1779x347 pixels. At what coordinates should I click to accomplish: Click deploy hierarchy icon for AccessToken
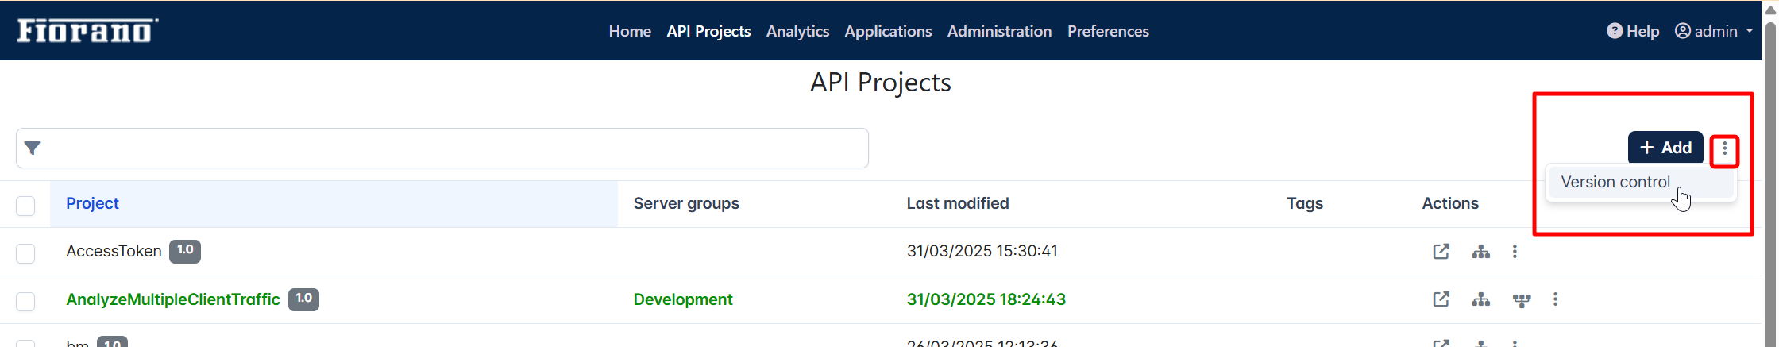(x=1480, y=252)
